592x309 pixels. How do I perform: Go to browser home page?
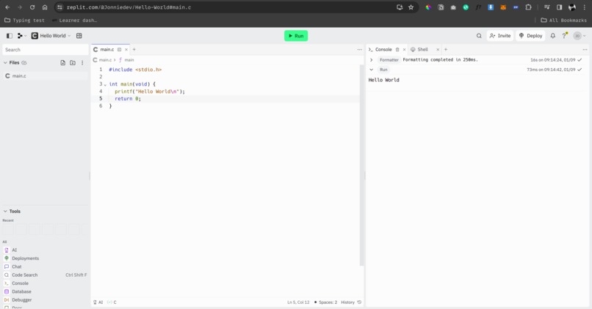45,7
